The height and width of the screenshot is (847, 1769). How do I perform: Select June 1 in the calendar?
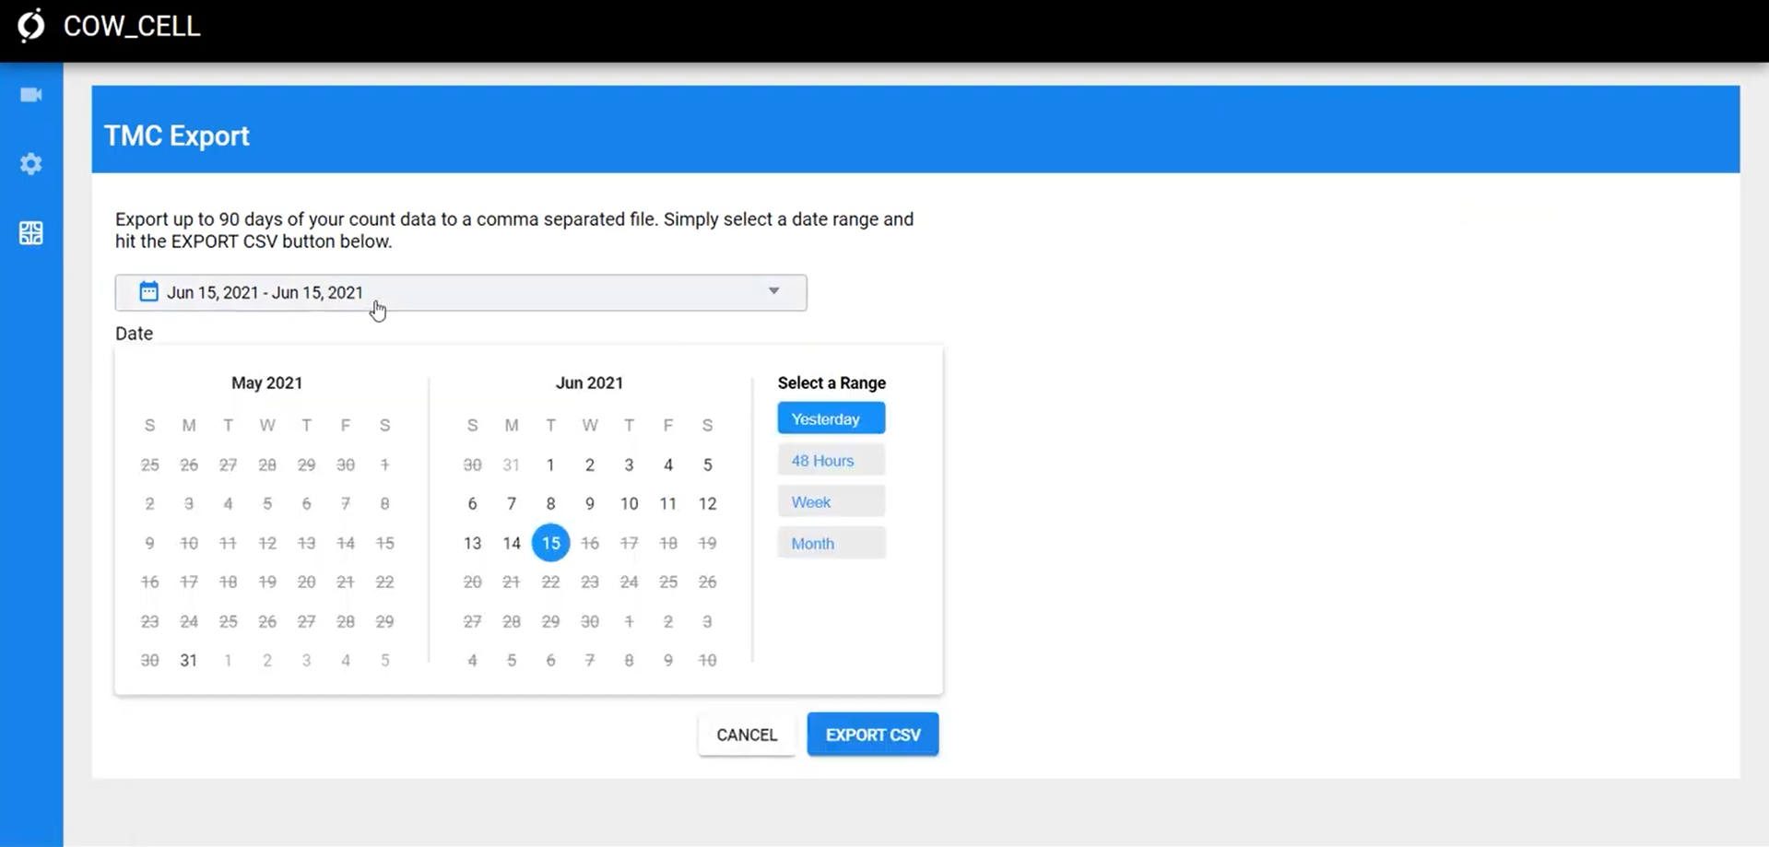tap(550, 465)
